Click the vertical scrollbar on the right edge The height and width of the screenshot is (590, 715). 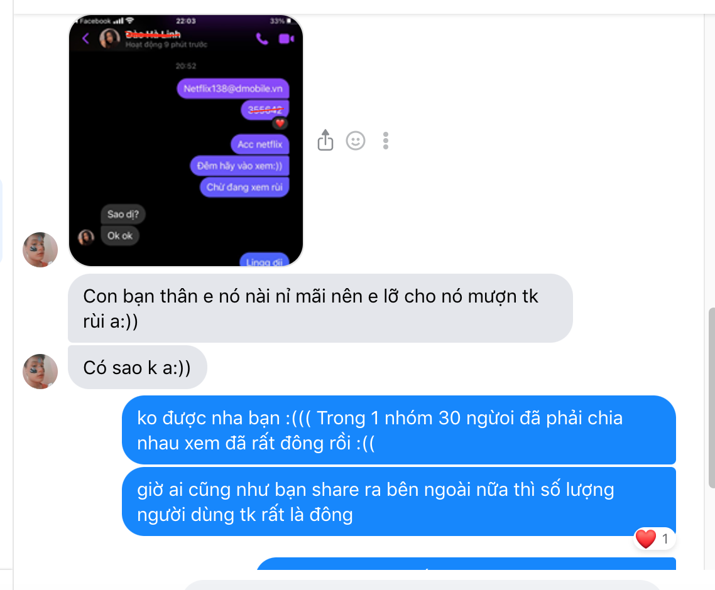pyautogui.click(x=711, y=398)
